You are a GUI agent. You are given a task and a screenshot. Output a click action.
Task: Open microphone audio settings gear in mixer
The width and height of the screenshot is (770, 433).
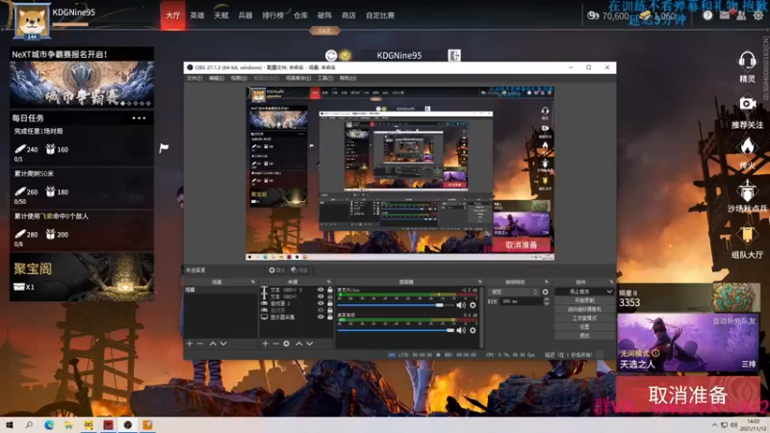coord(473,305)
